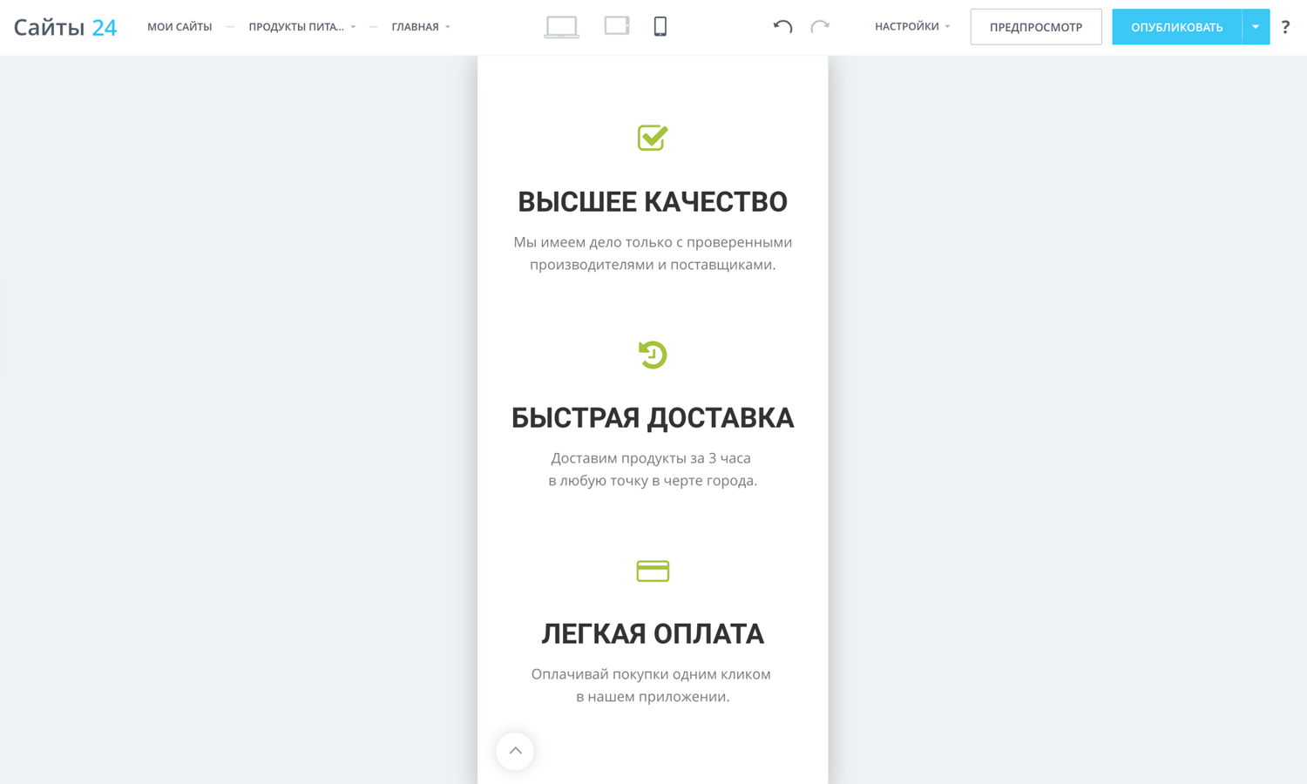Expand the publish options dropdown arrow
This screenshot has width=1307, height=784.
point(1256,27)
